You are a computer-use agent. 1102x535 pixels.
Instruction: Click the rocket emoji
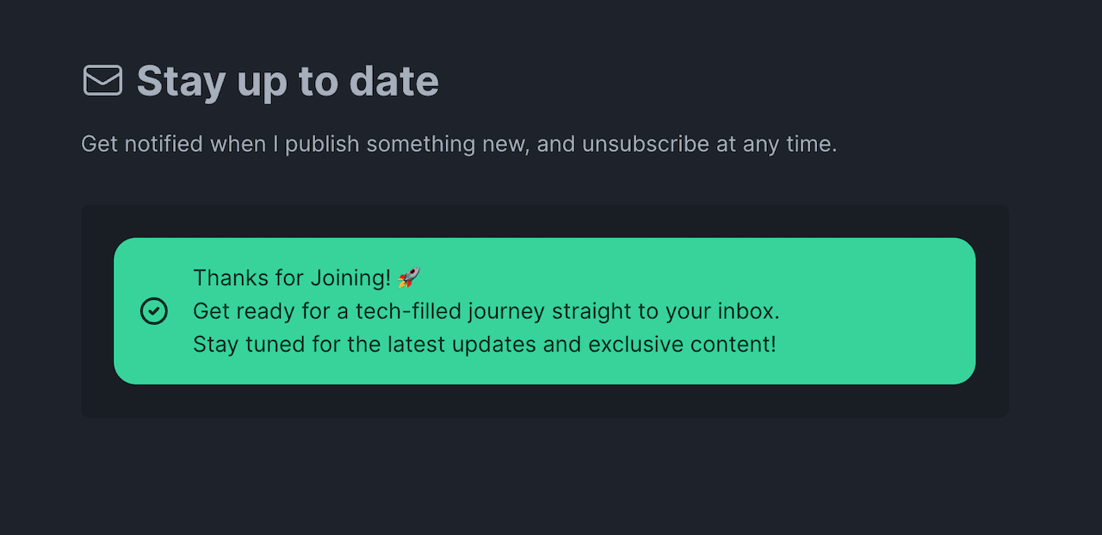(410, 277)
